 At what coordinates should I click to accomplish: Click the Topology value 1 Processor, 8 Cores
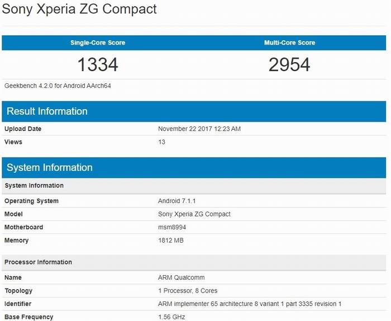(188, 291)
